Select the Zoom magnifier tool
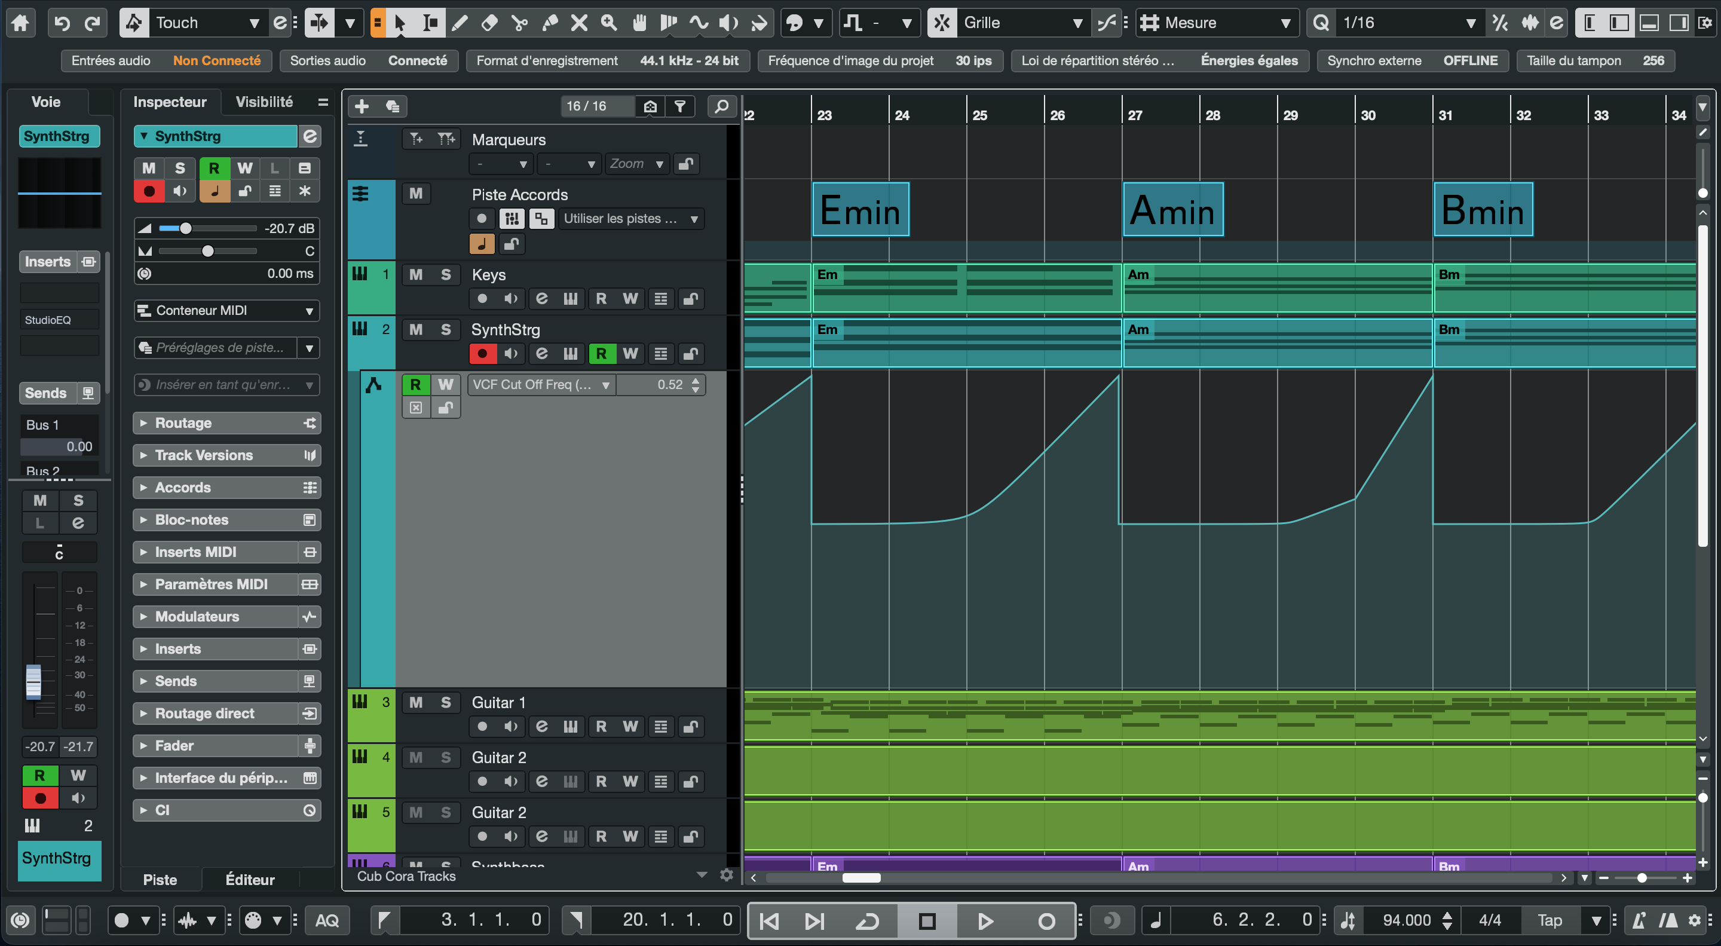1721x946 pixels. pos(609,23)
